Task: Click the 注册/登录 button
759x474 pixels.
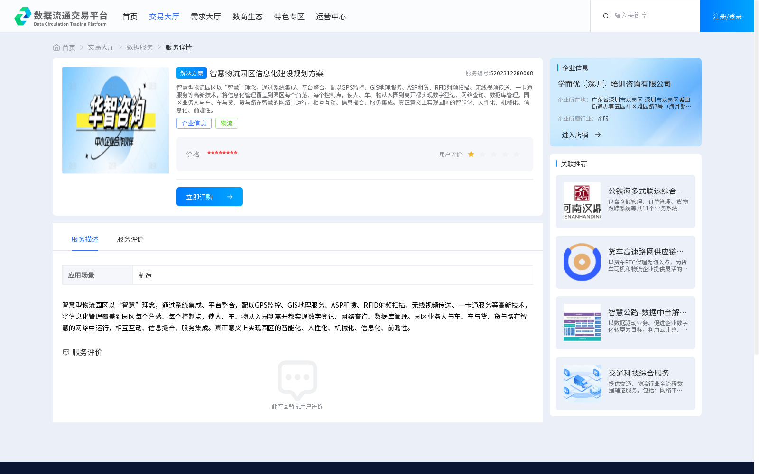Action: click(x=727, y=16)
